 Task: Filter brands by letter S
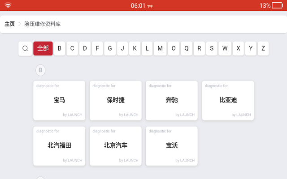212,48
